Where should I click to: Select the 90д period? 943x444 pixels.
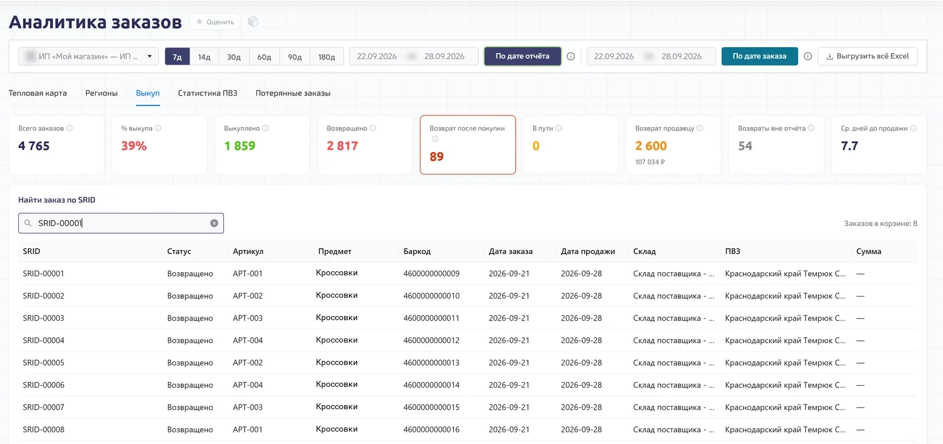(x=295, y=57)
